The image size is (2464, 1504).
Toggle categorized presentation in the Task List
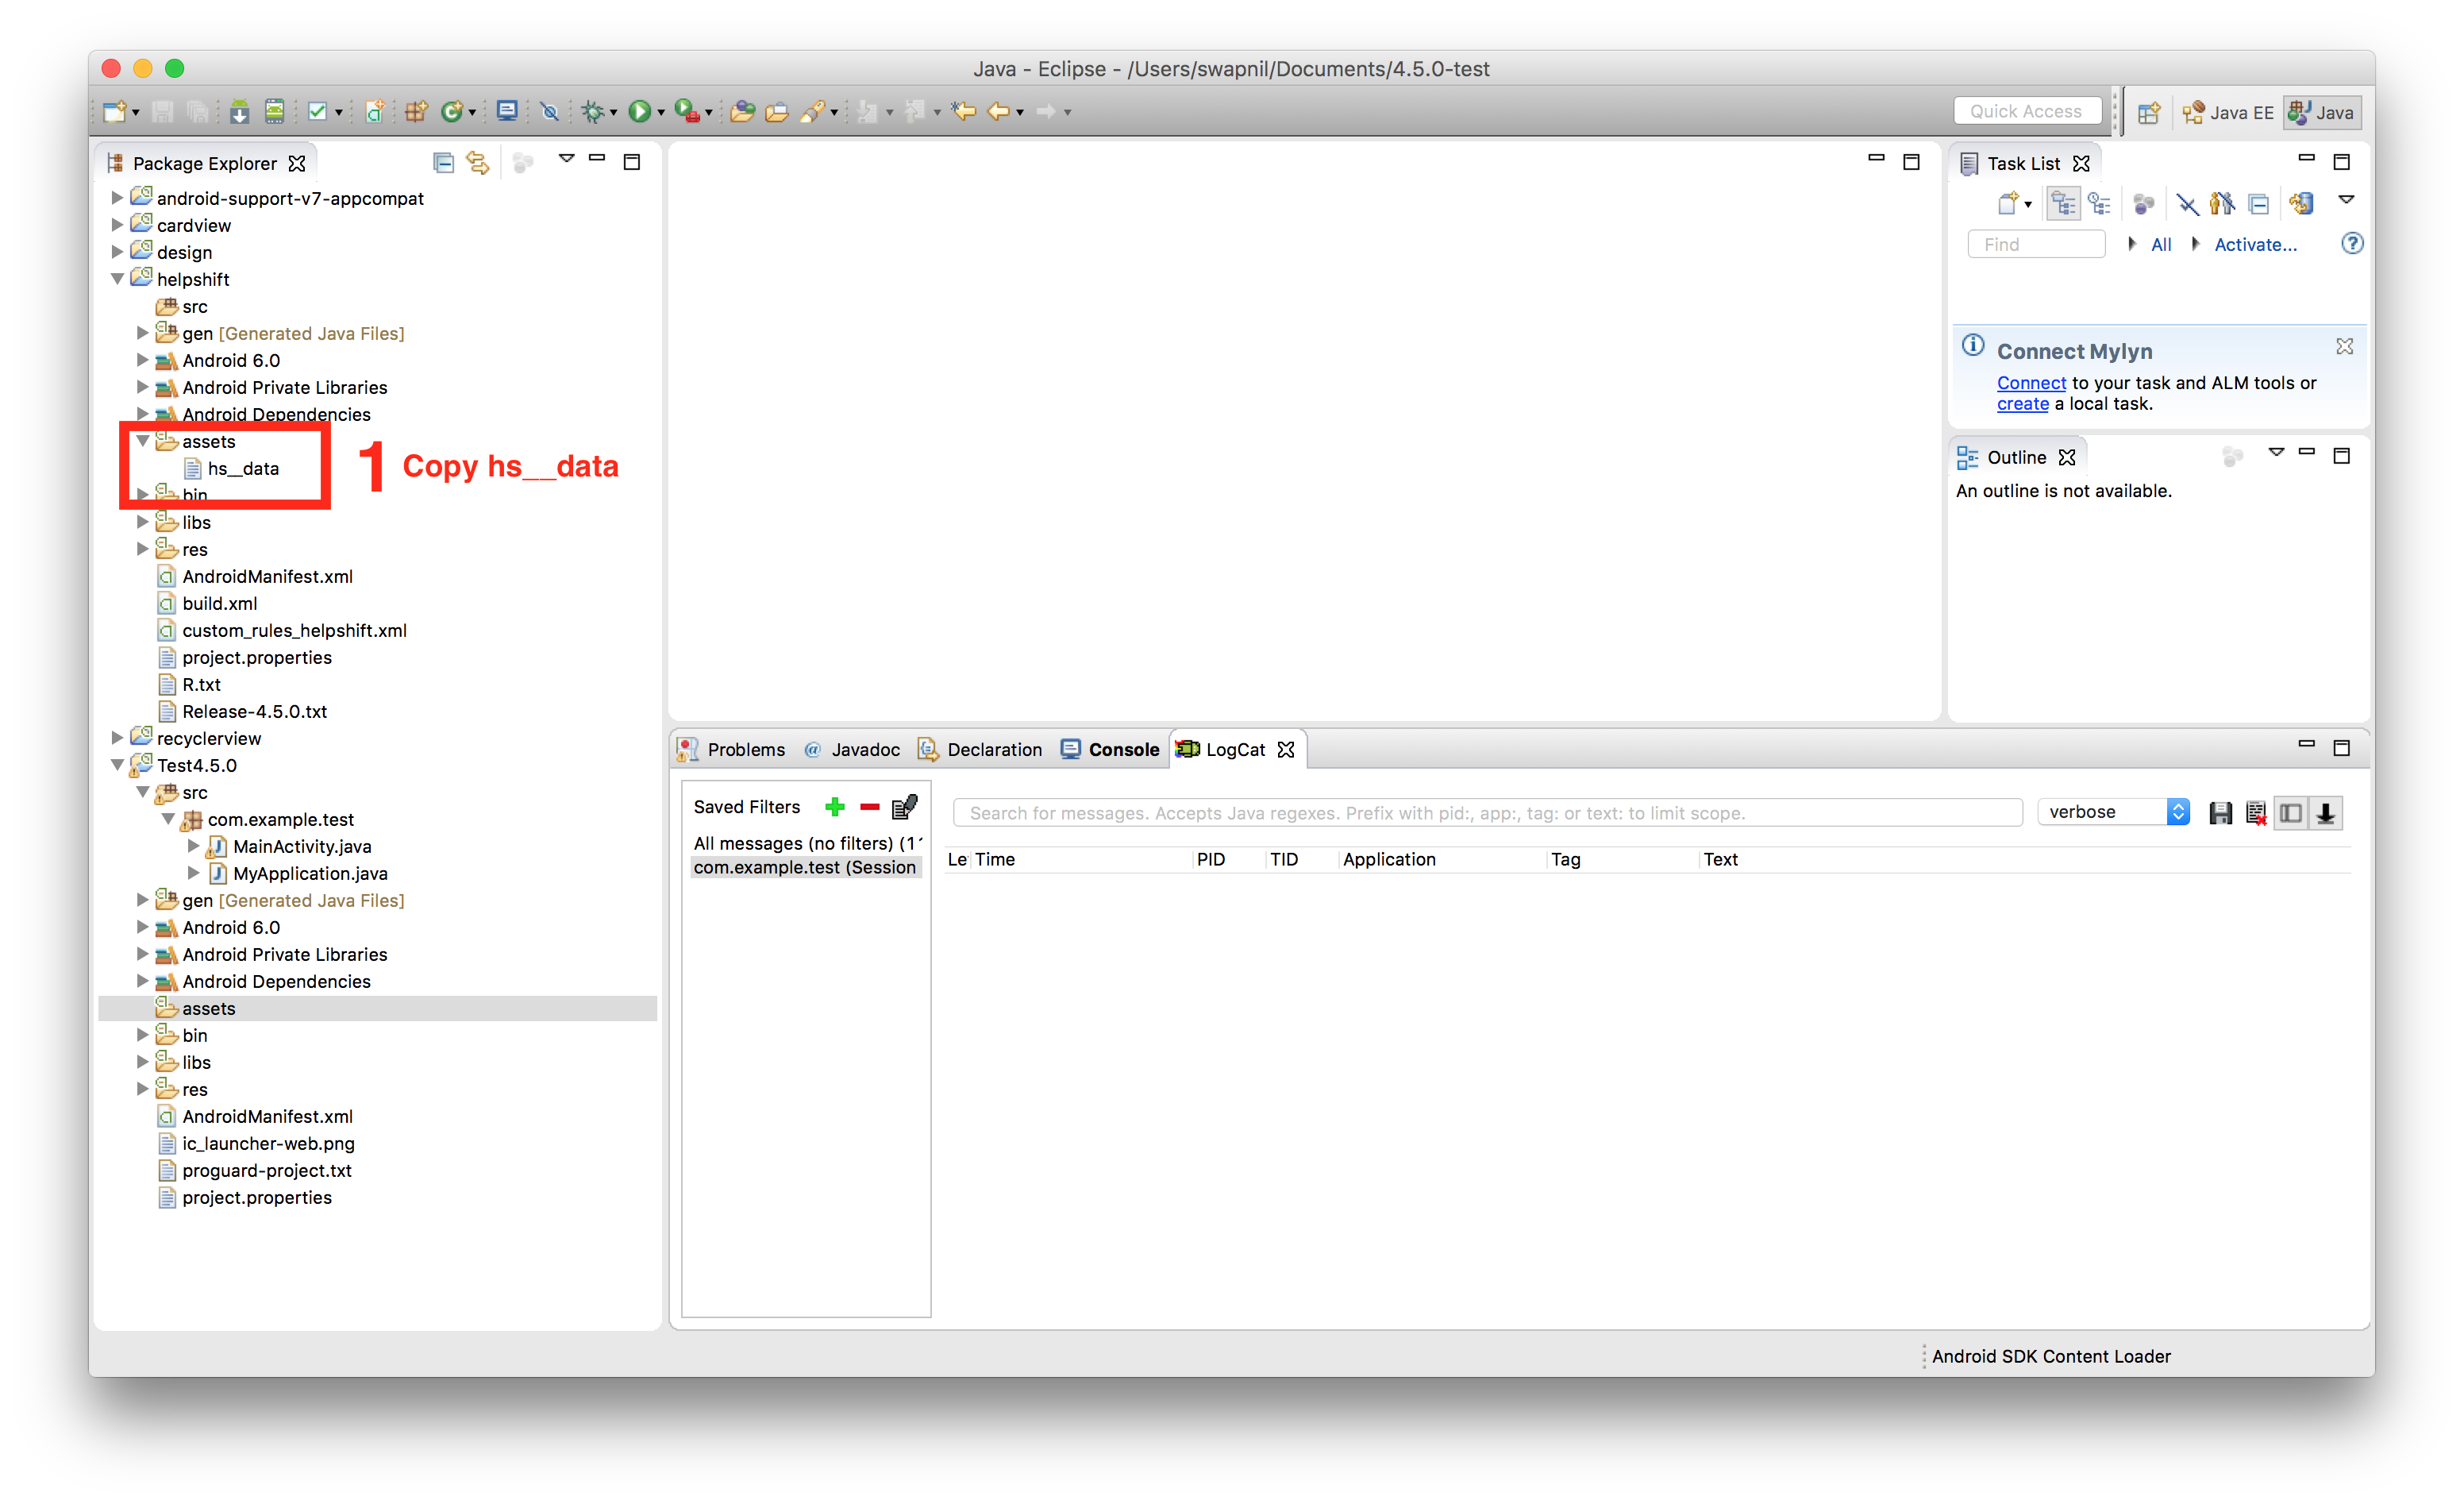click(2062, 203)
